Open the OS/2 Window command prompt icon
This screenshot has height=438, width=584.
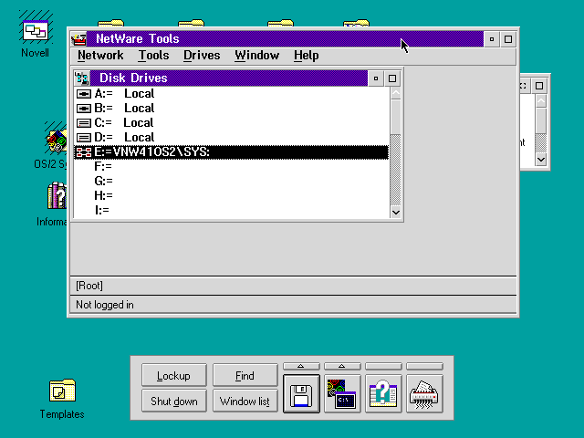coord(342,394)
